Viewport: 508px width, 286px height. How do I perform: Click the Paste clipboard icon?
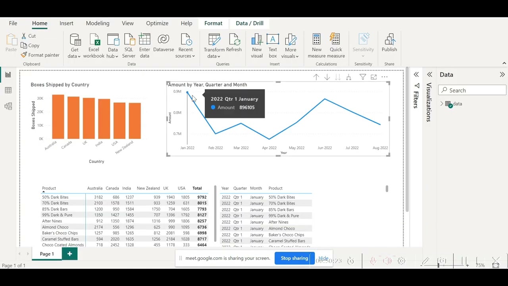(x=11, y=40)
